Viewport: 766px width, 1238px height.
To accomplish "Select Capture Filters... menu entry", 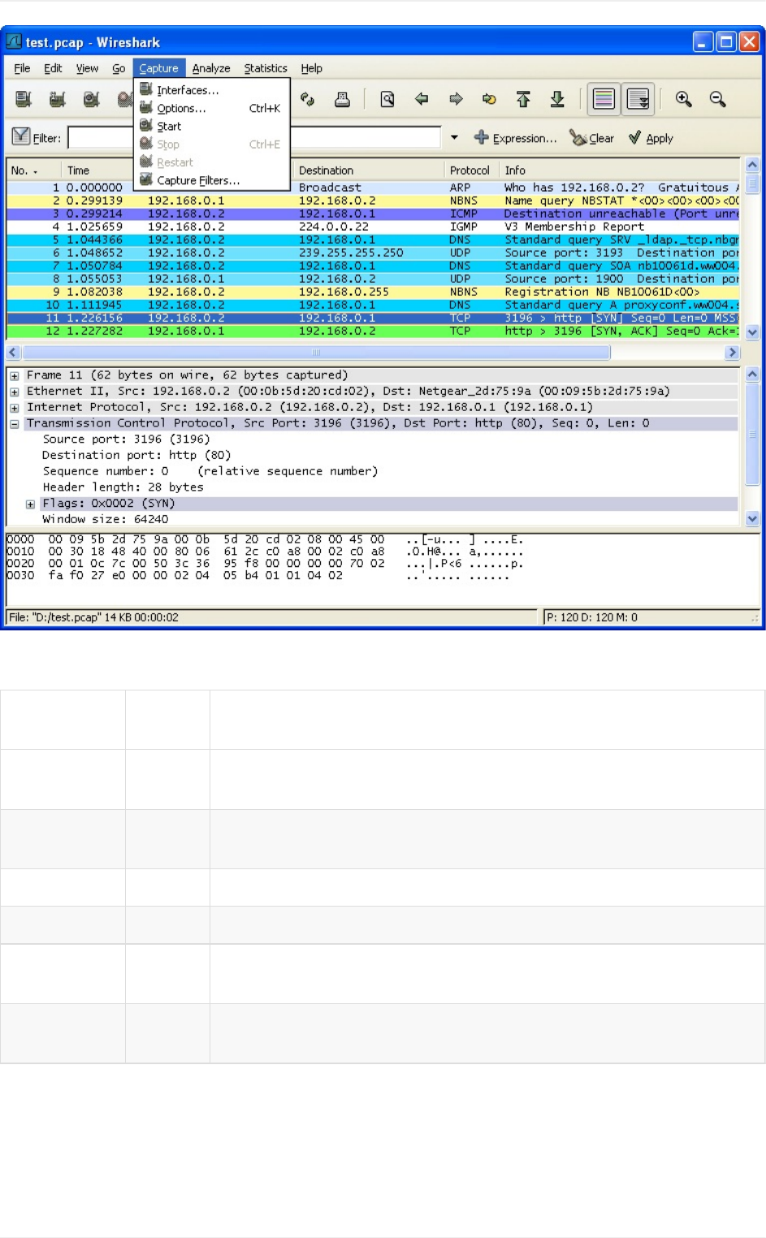I will tap(212, 180).
